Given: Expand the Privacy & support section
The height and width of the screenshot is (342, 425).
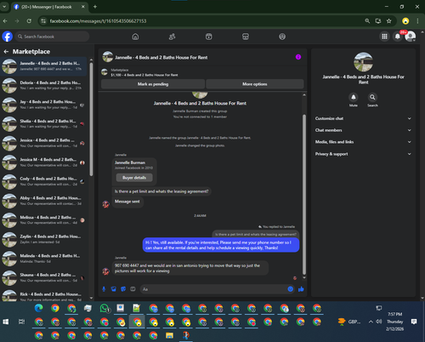Looking at the screenshot, I should click(363, 154).
